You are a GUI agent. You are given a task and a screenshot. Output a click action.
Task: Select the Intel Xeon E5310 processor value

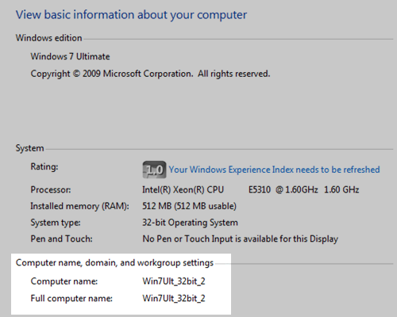(x=250, y=189)
